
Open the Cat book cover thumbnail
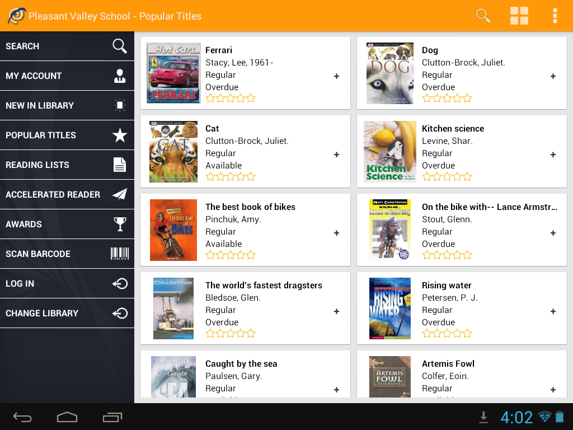pyautogui.click(x=173, y=151)
